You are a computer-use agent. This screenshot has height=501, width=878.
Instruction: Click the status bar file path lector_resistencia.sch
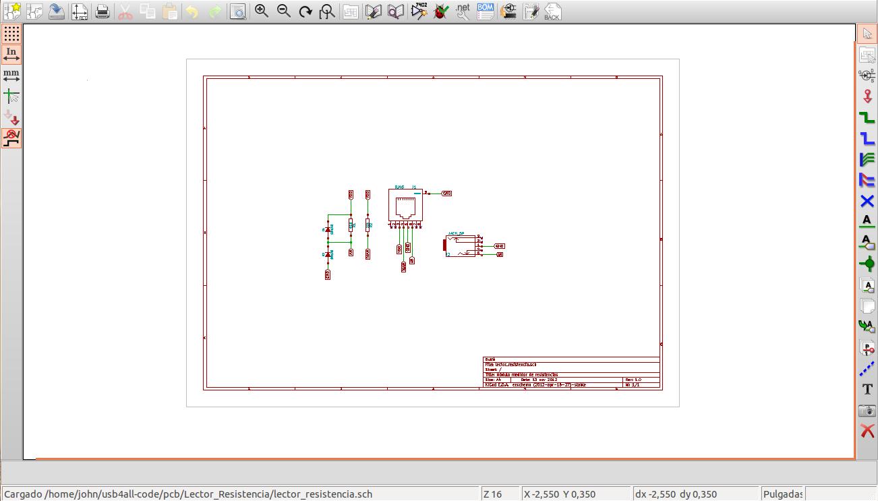[x=188, y=494]
